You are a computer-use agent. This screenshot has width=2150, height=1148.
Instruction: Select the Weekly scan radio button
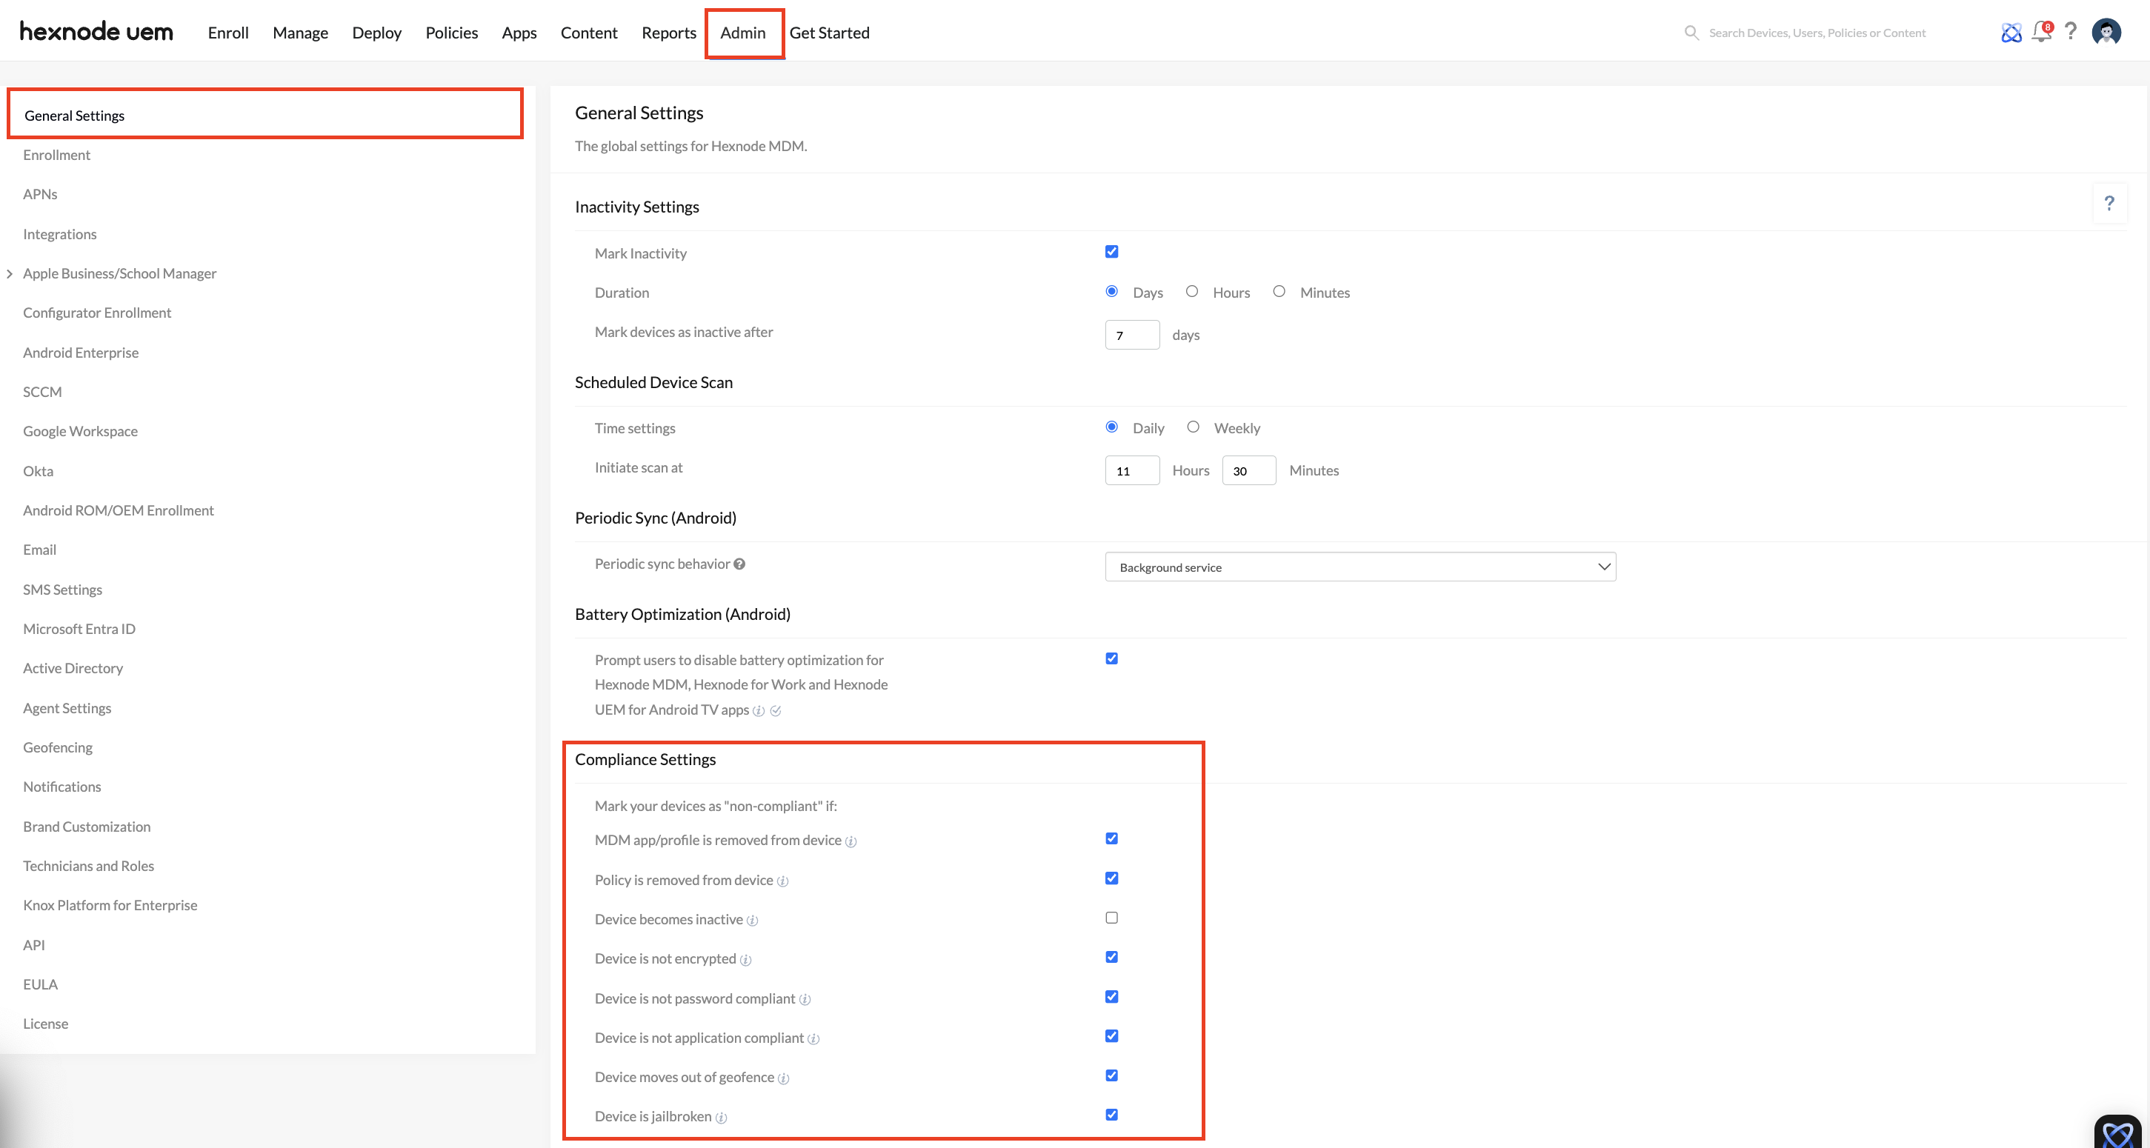coord(1194,427)
